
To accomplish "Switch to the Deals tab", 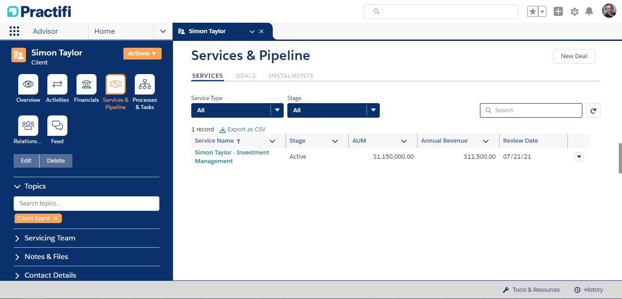I will tap(246, 76).
